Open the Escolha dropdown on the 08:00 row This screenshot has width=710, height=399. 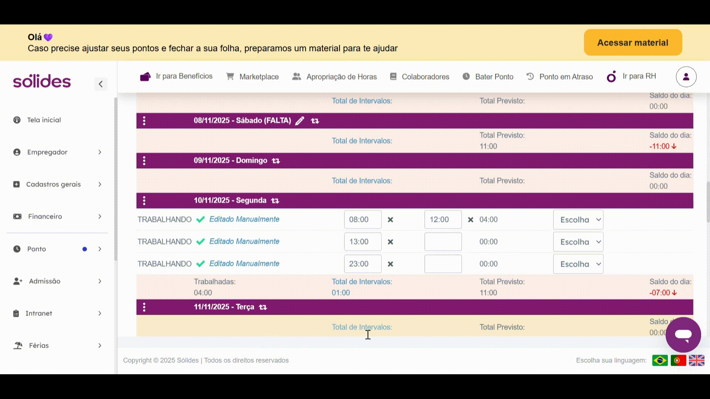pos(578,220)
